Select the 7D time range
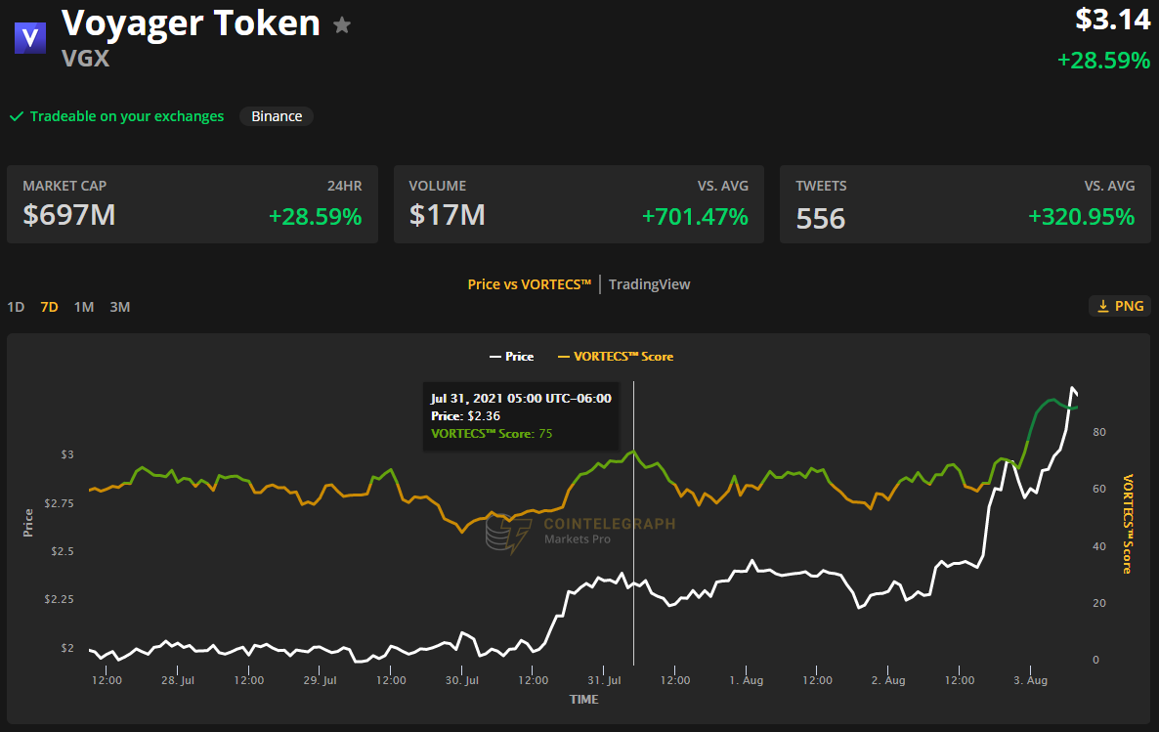The width and height of the screenshot is (1159, 732). [x=49, y=307]
